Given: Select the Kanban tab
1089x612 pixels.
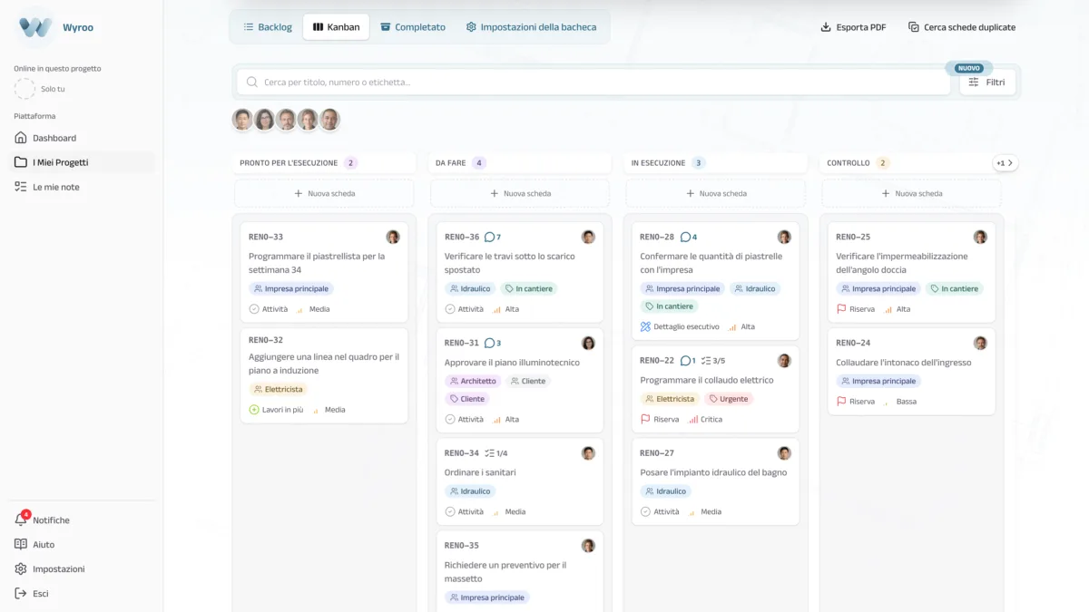Looking at the screenshot, I should [336, 27].
